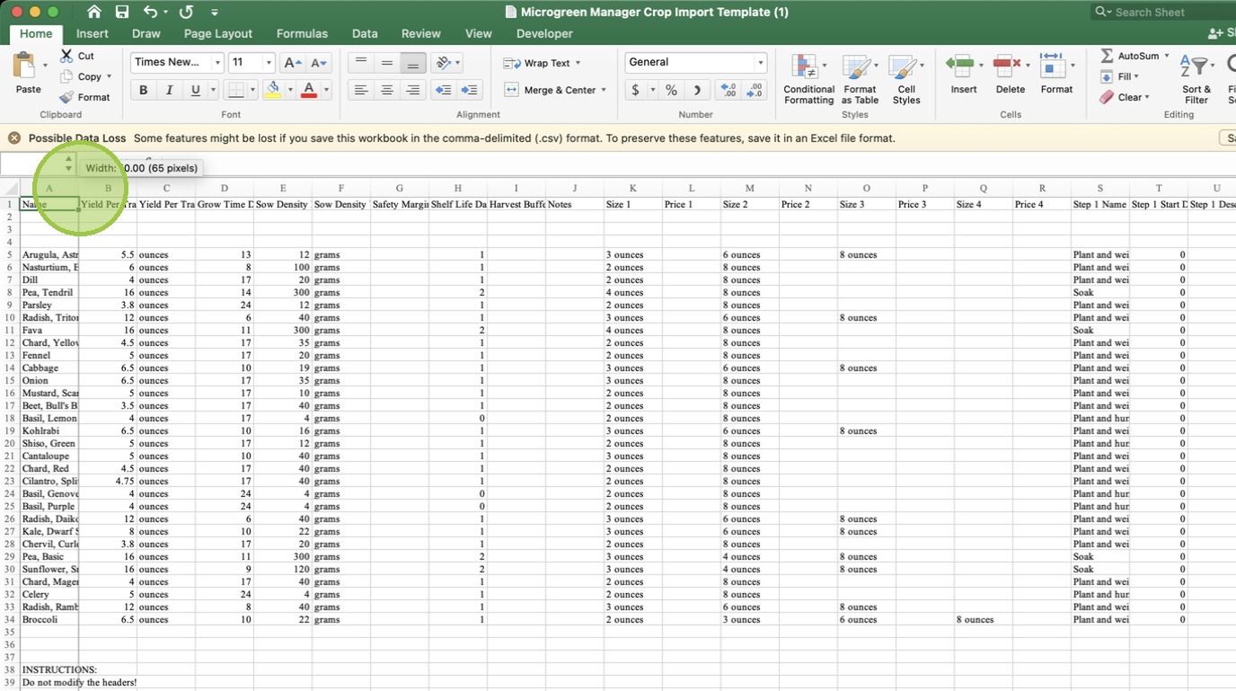
Task: Switch to the Page Layout tab
Action: point(217,33)
